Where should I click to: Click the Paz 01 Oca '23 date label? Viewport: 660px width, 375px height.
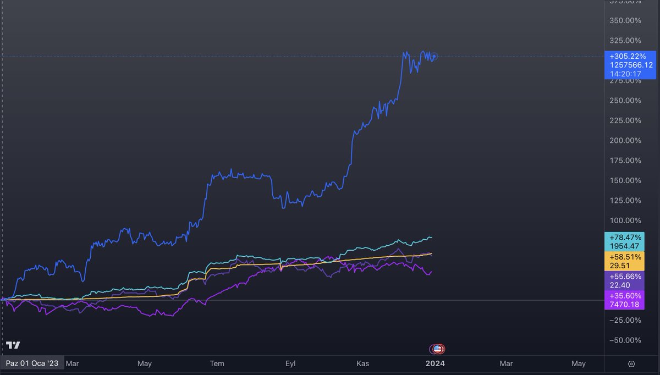point(32,363)
